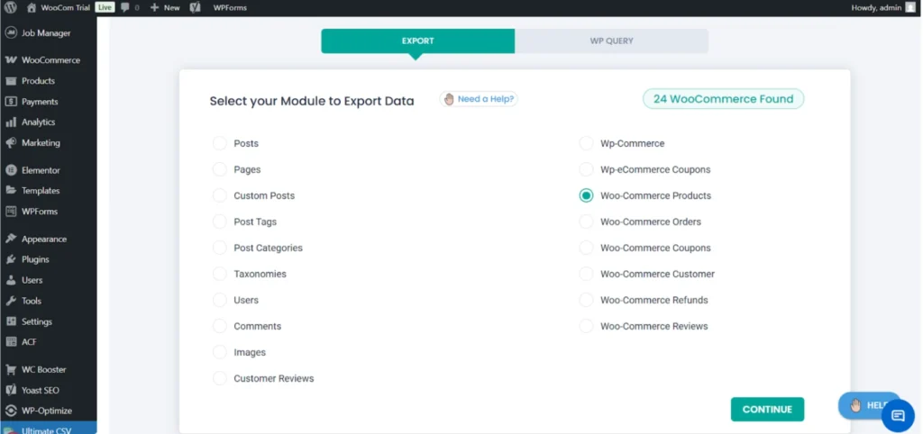Screen dimensions: 923x434
Task: Click the Appearance brush icon
Action: point(11,239)
